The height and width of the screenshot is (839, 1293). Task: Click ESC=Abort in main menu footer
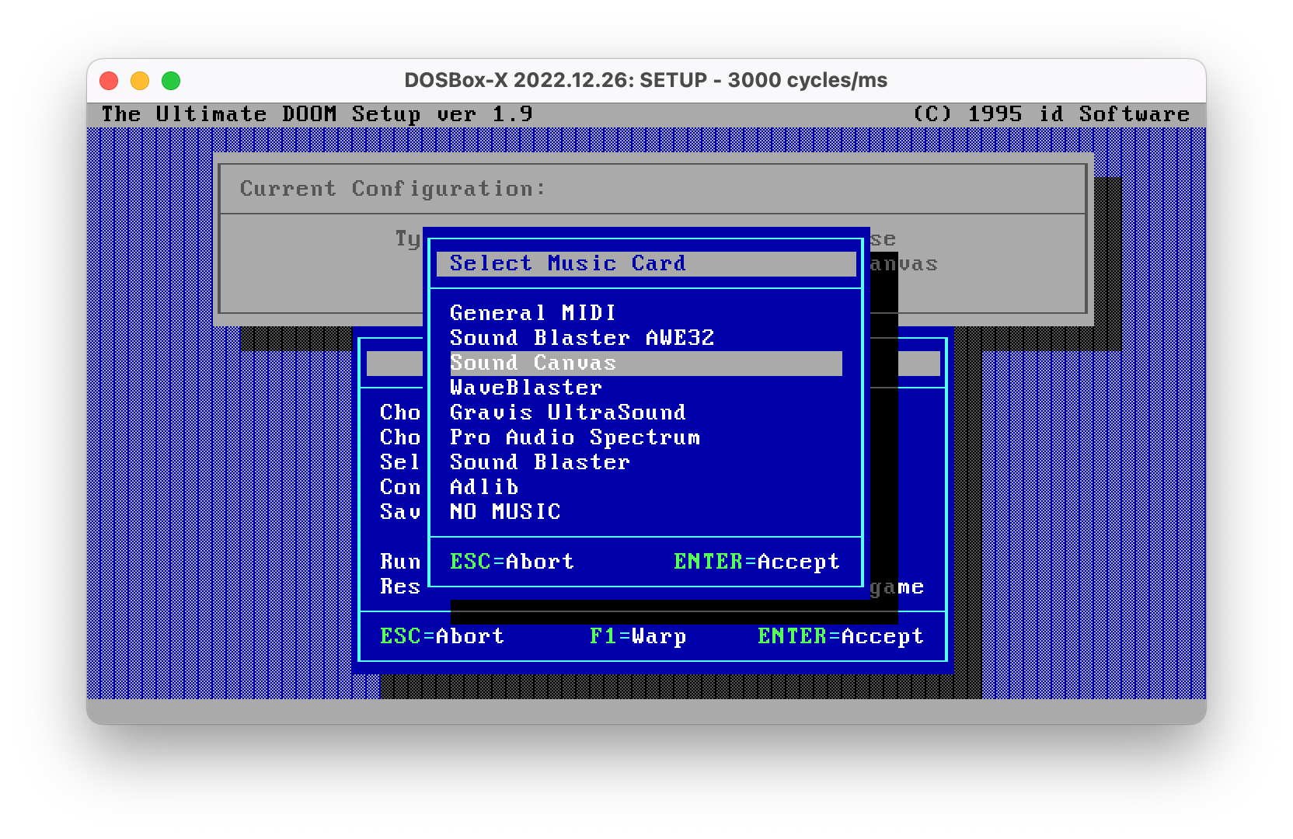tap(442, 636)
